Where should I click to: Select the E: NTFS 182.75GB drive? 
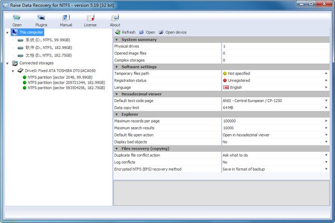pyautogui.click(x=45, y=55)
